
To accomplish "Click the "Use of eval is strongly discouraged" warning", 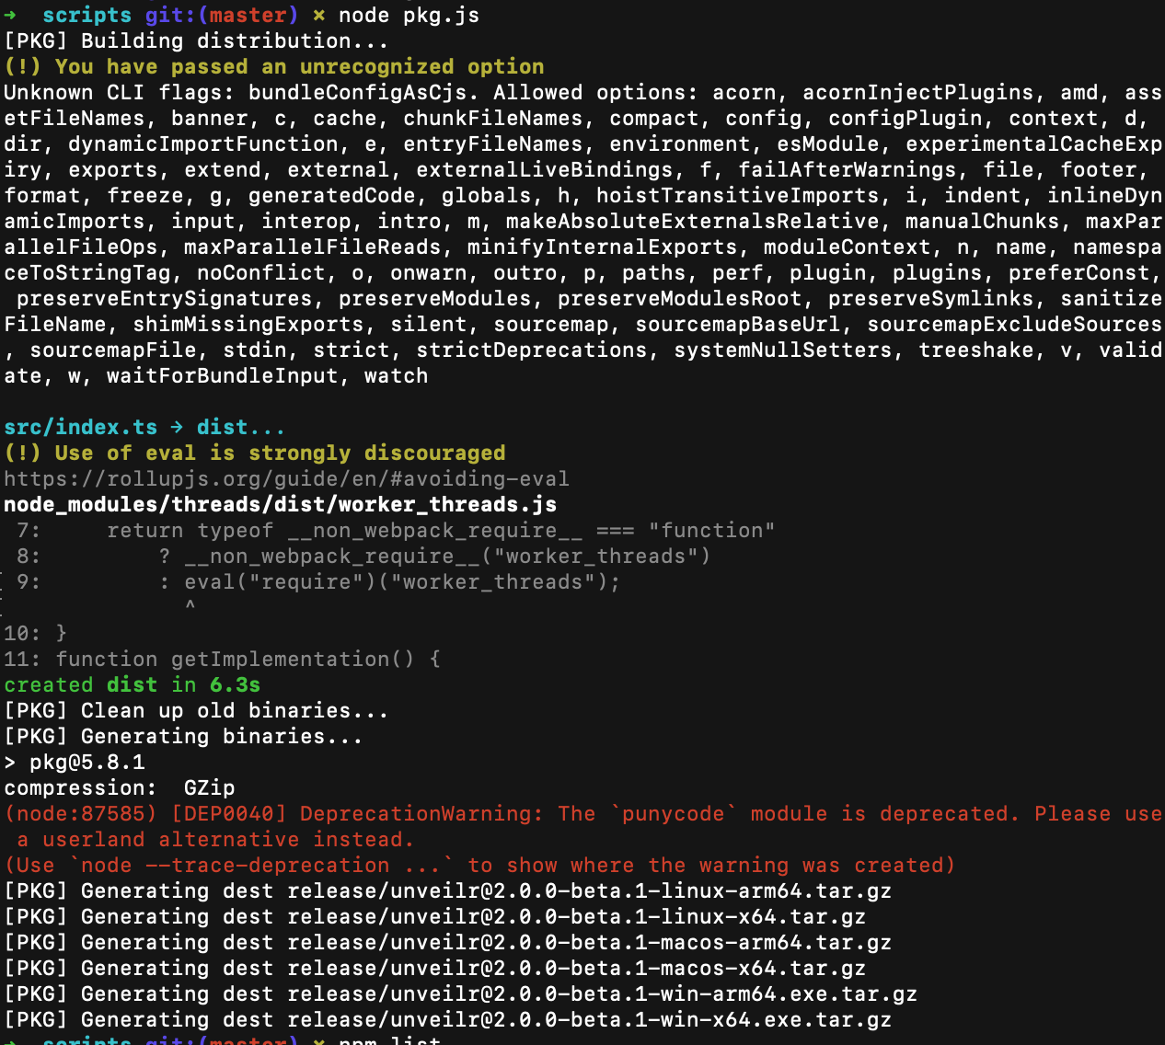I will pos(255,454).
